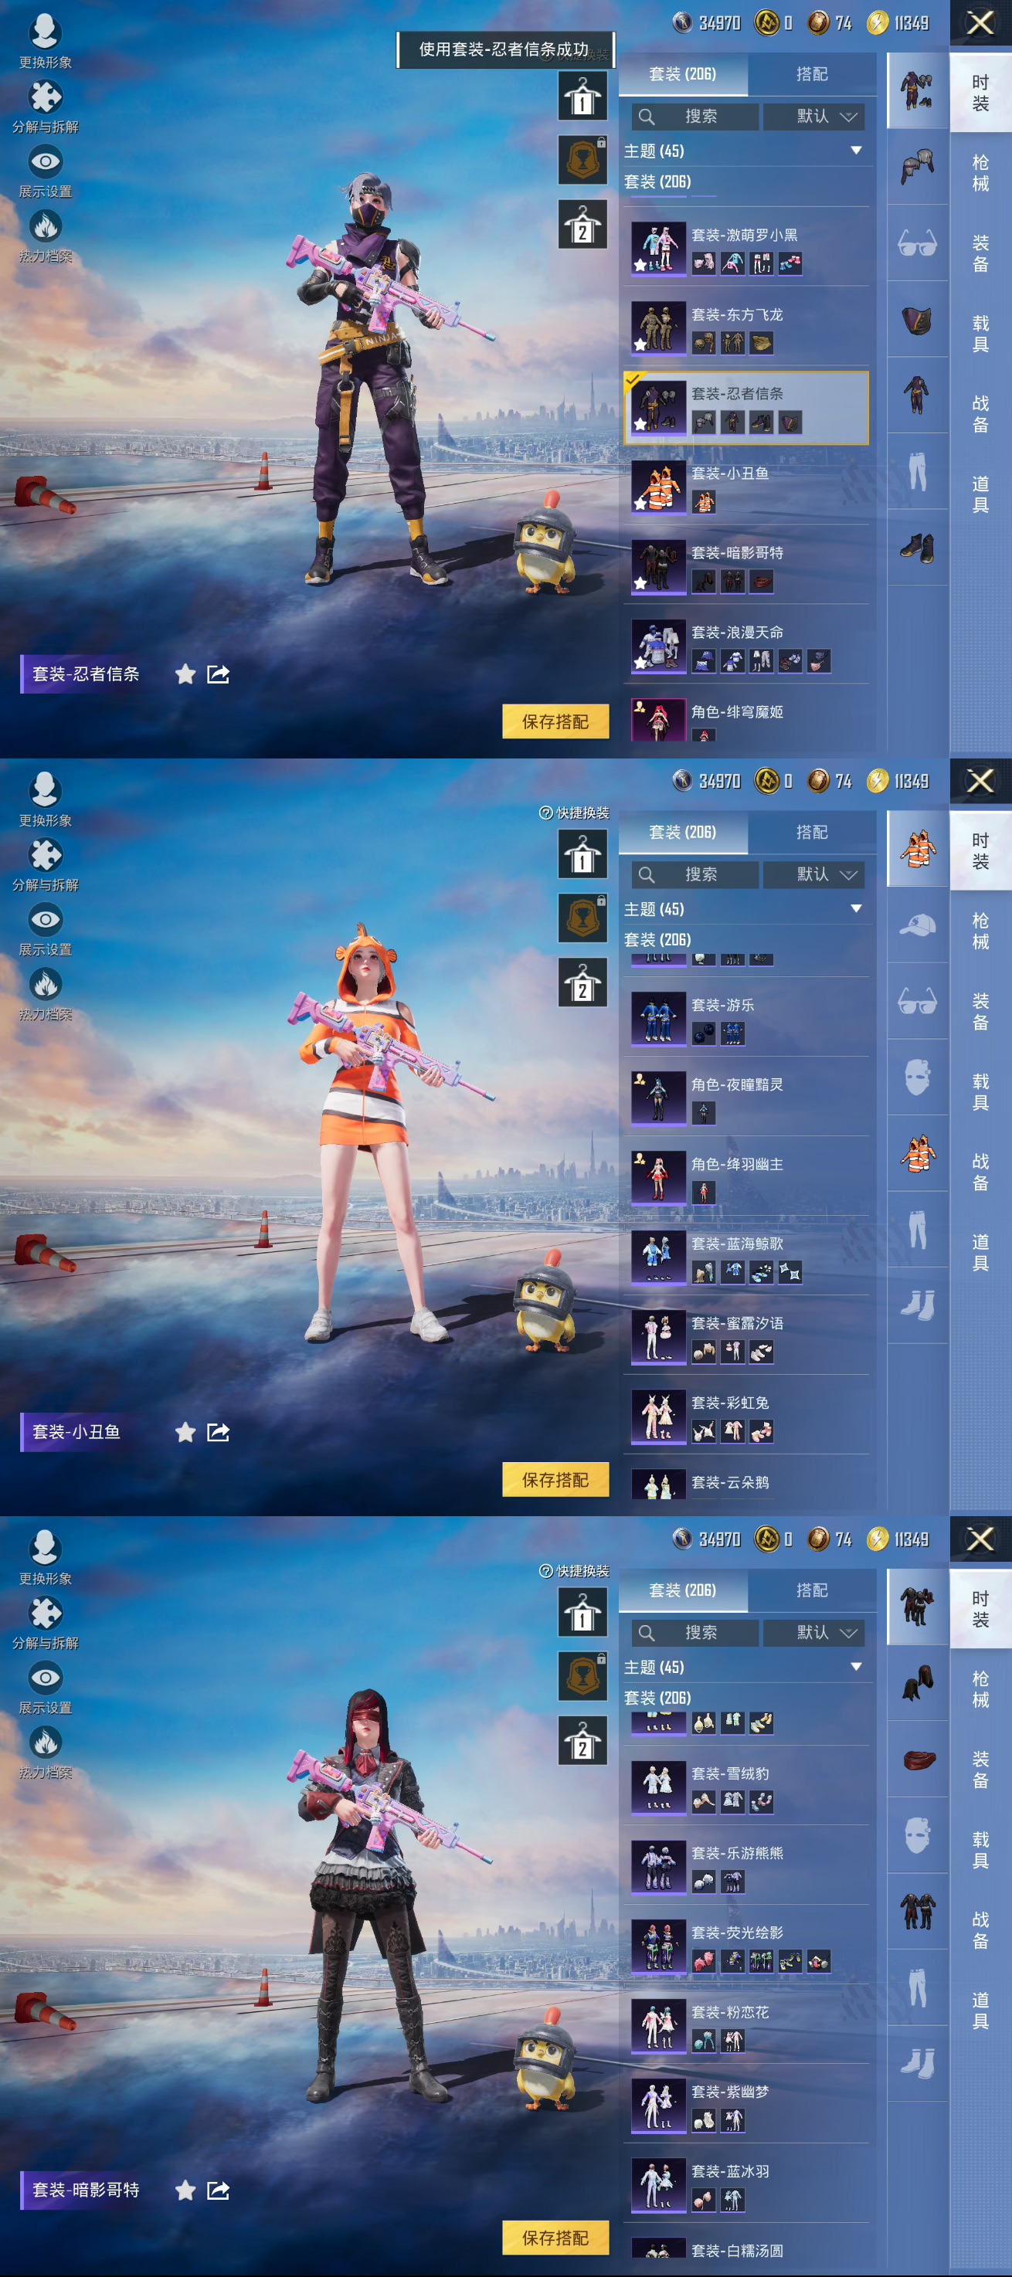Share the 套装-小丑鱼 outfit
Viewport: 1012px width, 2277px height.
pyautogui.click(x=219, y=1432)
